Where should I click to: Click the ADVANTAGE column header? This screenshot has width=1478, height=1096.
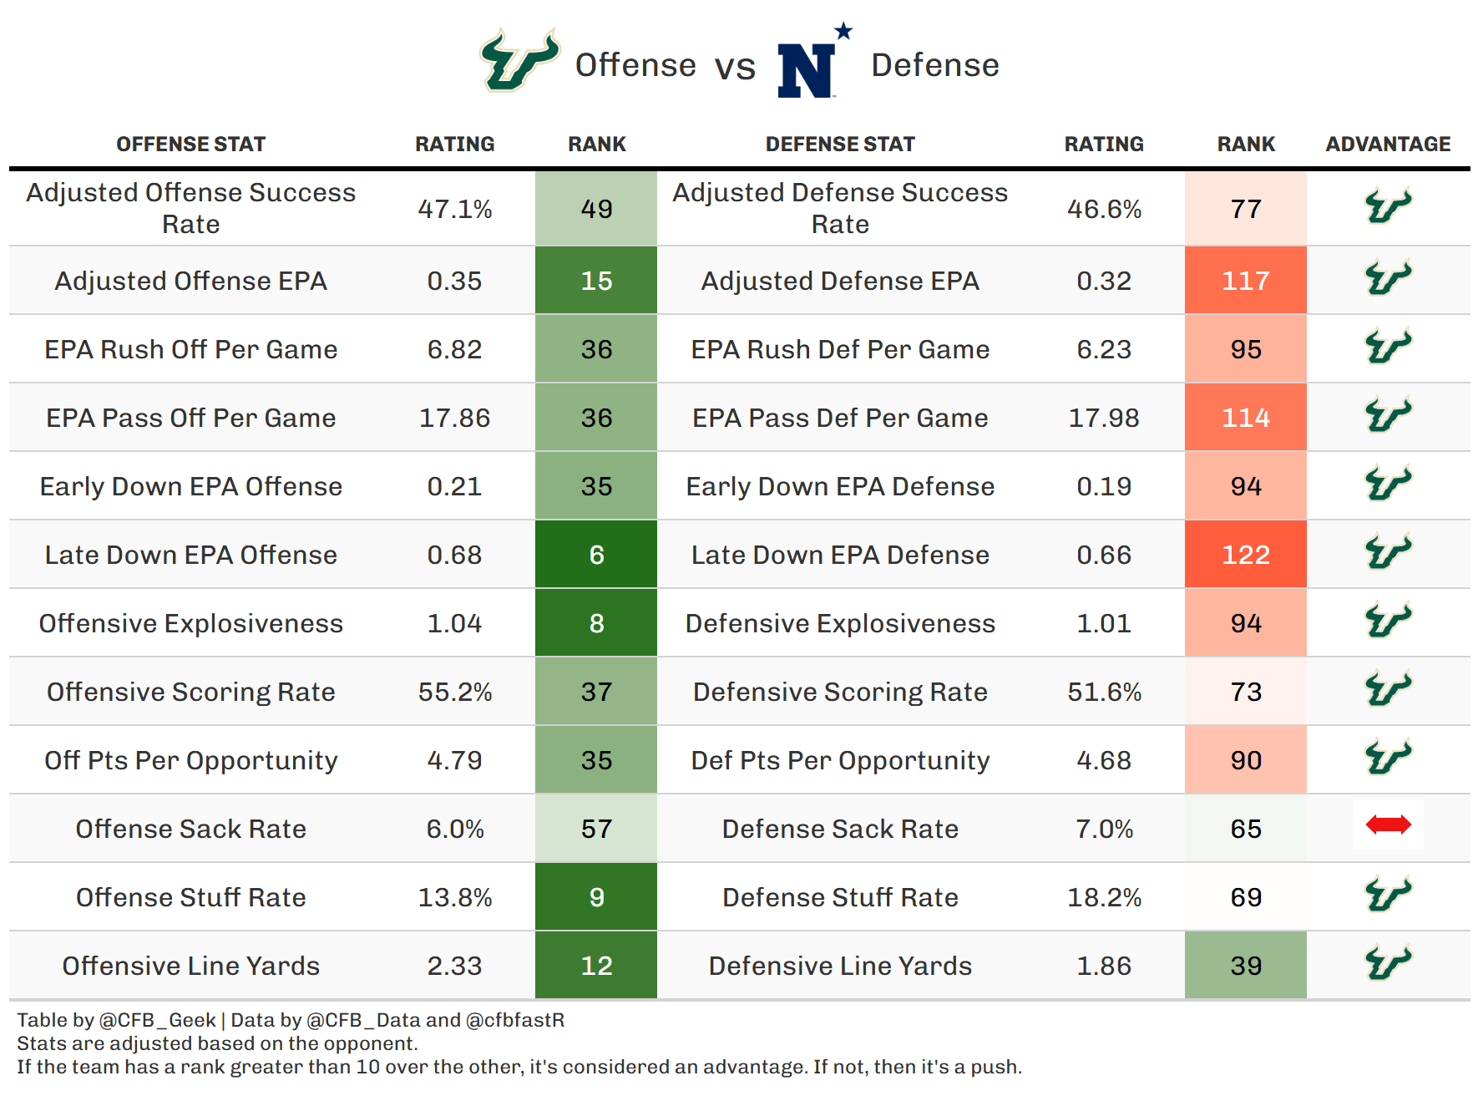pos(1388,145)
